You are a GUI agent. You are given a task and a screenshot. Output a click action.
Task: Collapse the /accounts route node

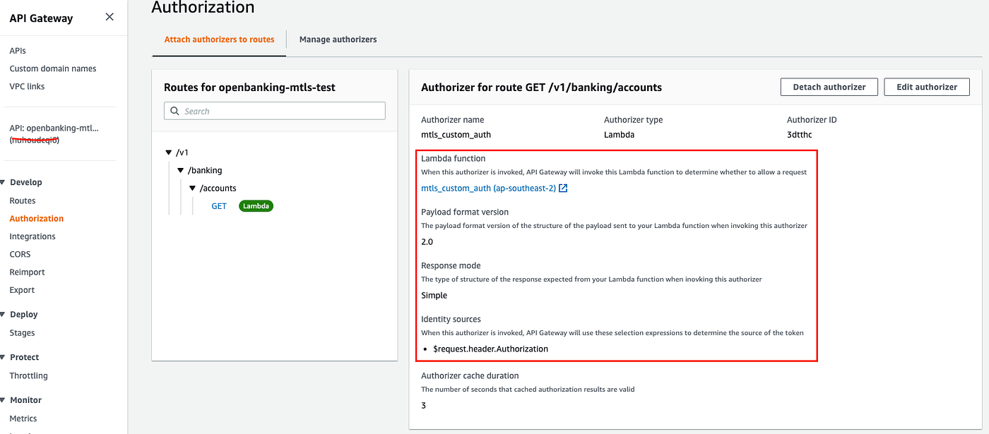pos(192,188)
